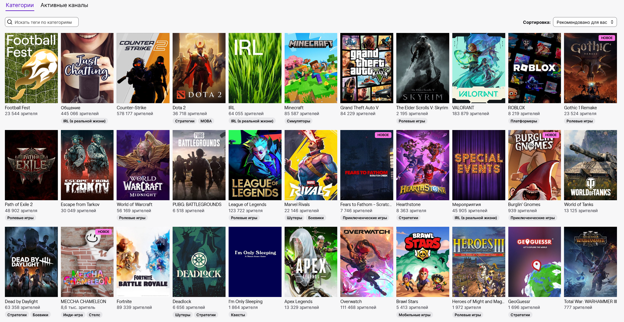The image size is (624, 322).
Task: Click the Боевики tag under Marvel Rivals
Action: [316, 218]
